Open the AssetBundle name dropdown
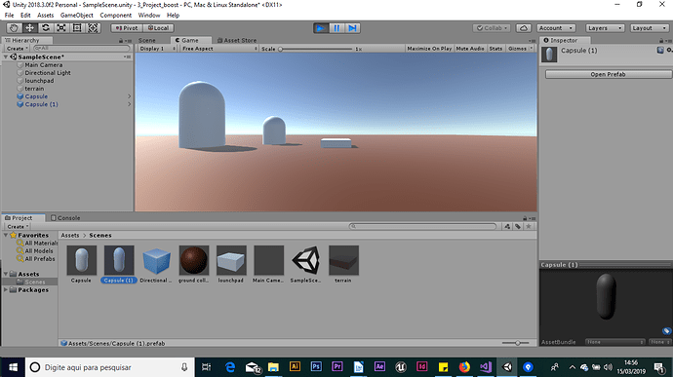The width and height of the screenshot is (673, 377). (x=615, y=342)
